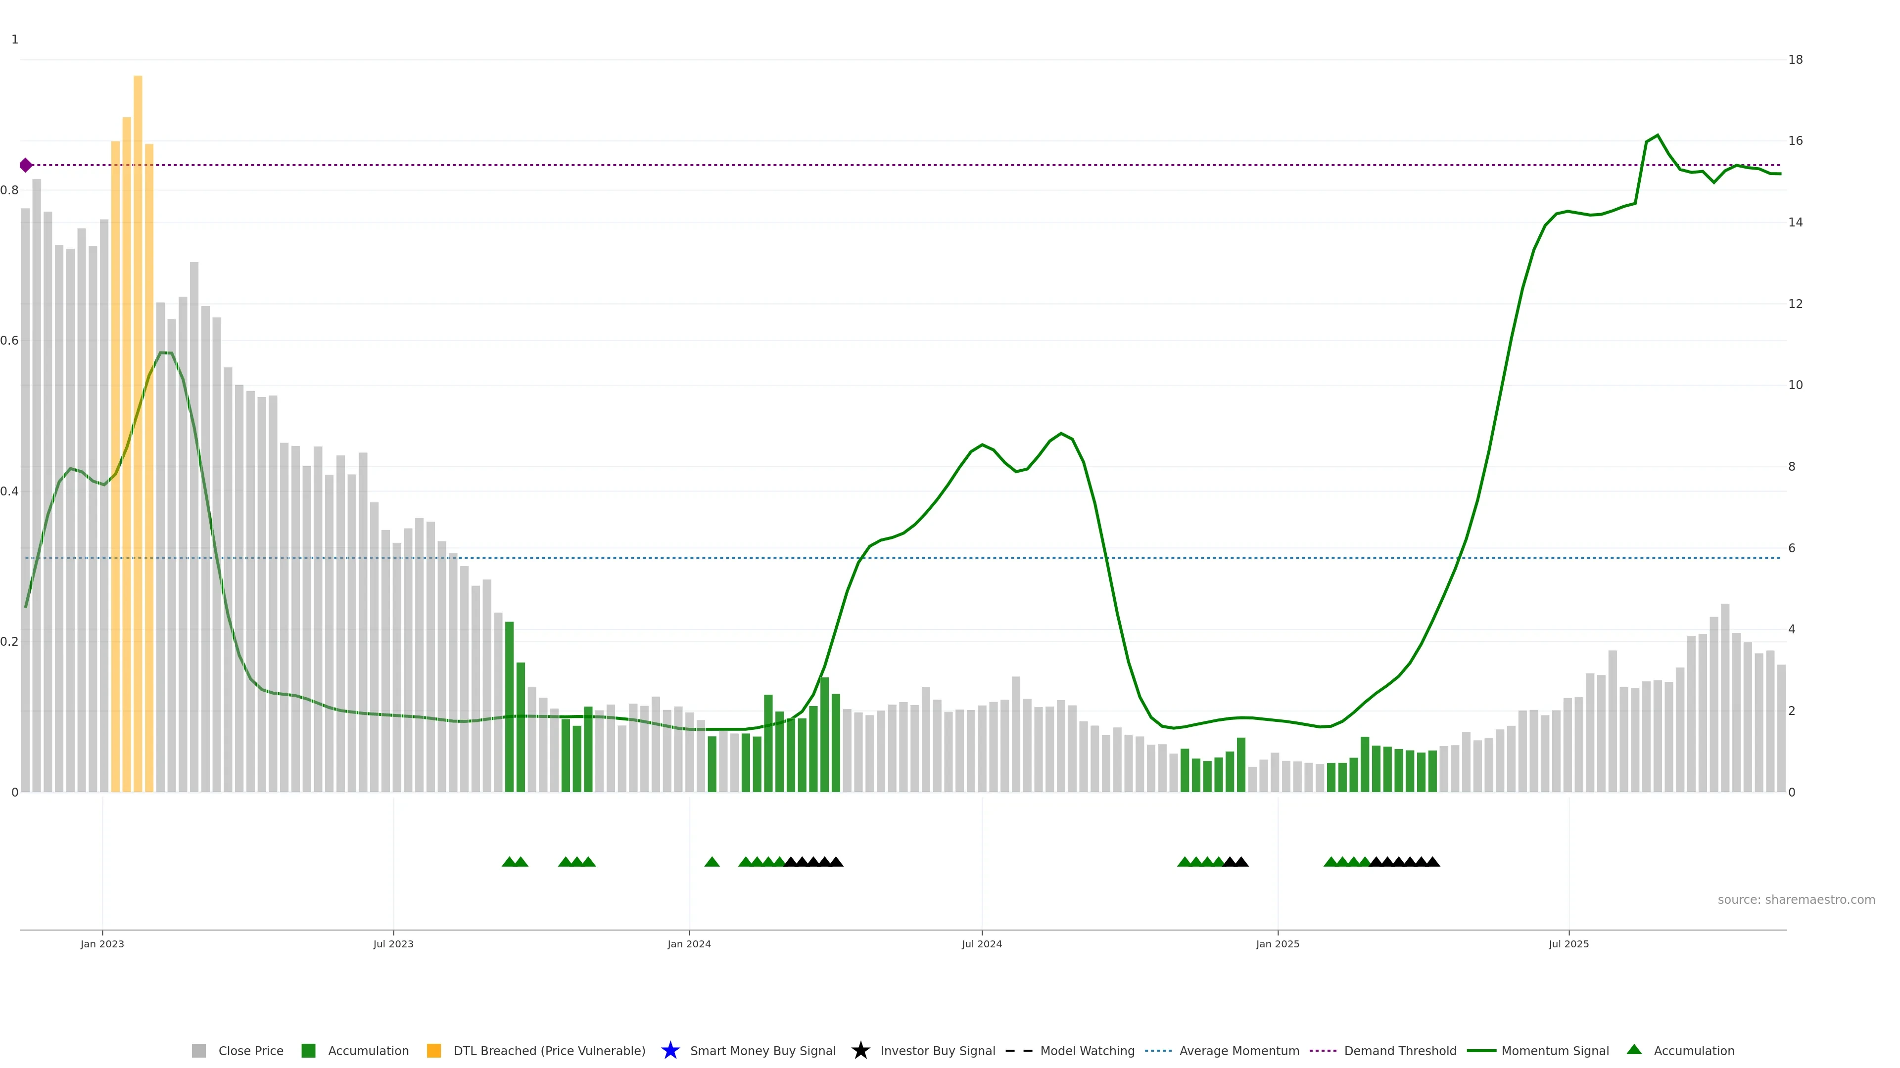Toggle the DTL Breached (Price Vulnerable) label
The width and height of the screenshot is (1900, 1068).
point(549,1050)
